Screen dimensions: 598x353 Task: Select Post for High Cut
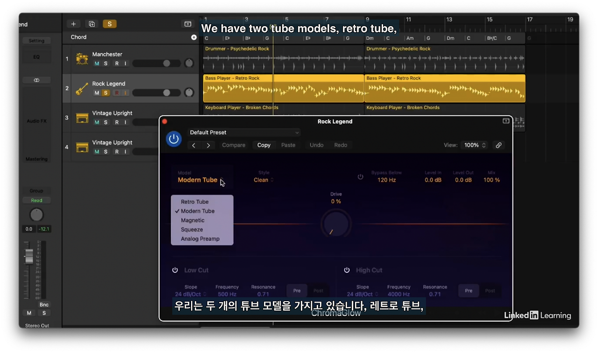pyautogui.click(x=490, y=291)
